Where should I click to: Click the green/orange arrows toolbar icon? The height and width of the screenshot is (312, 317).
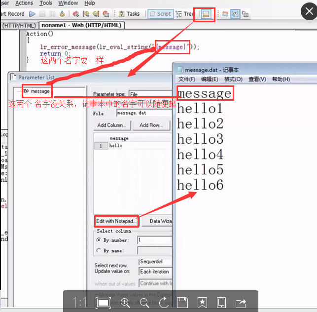(x=225, y=14)
